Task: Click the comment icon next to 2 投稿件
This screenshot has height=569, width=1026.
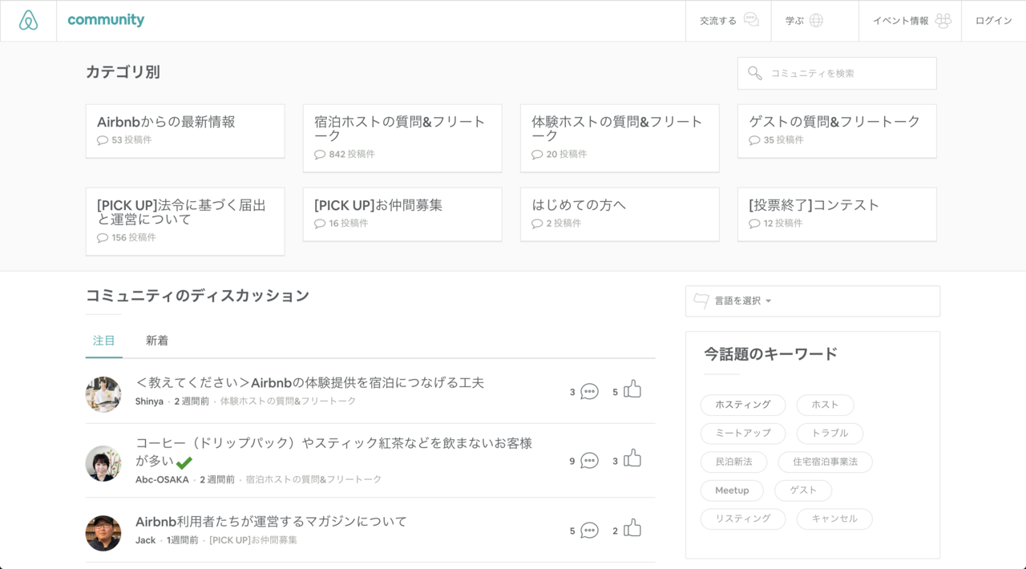Action: point(537,224)
